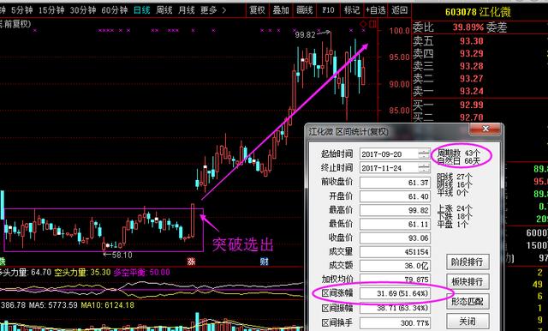Click the 起始时间 date stepper arrows
This screenshot has width=548, height=331.
tap(424, 154)
